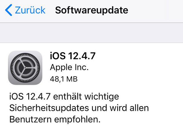Viewport: 183px width, 133px height.
Task: Click the Apple Inc. developer label
Action: [x=69, y=68]
